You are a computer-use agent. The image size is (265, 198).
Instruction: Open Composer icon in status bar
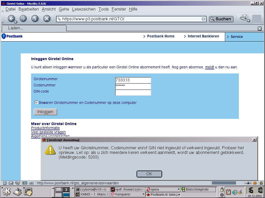pyautogui.click(x=18, y=183)
